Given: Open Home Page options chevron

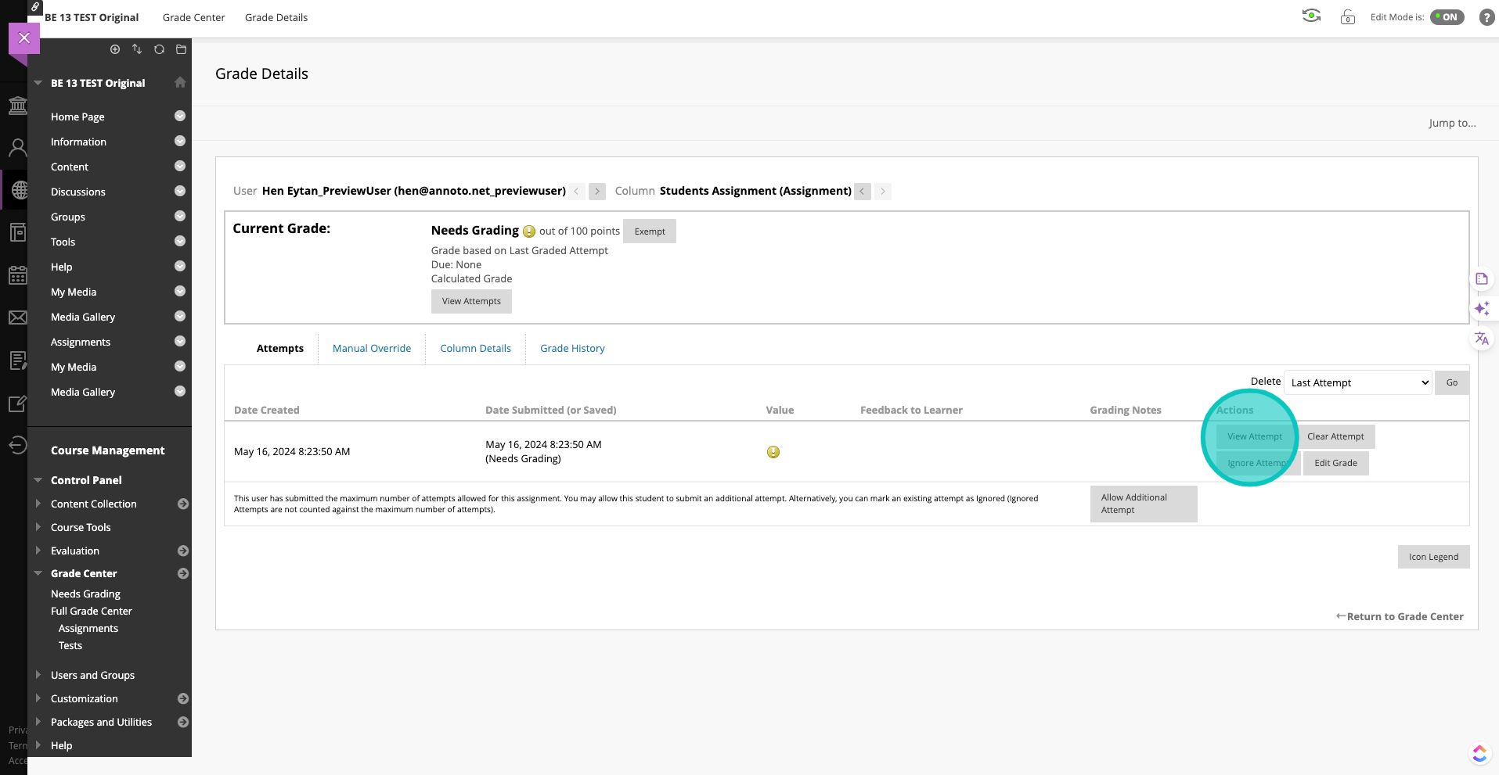Looking at the screenshot, I should pos(180,117).
